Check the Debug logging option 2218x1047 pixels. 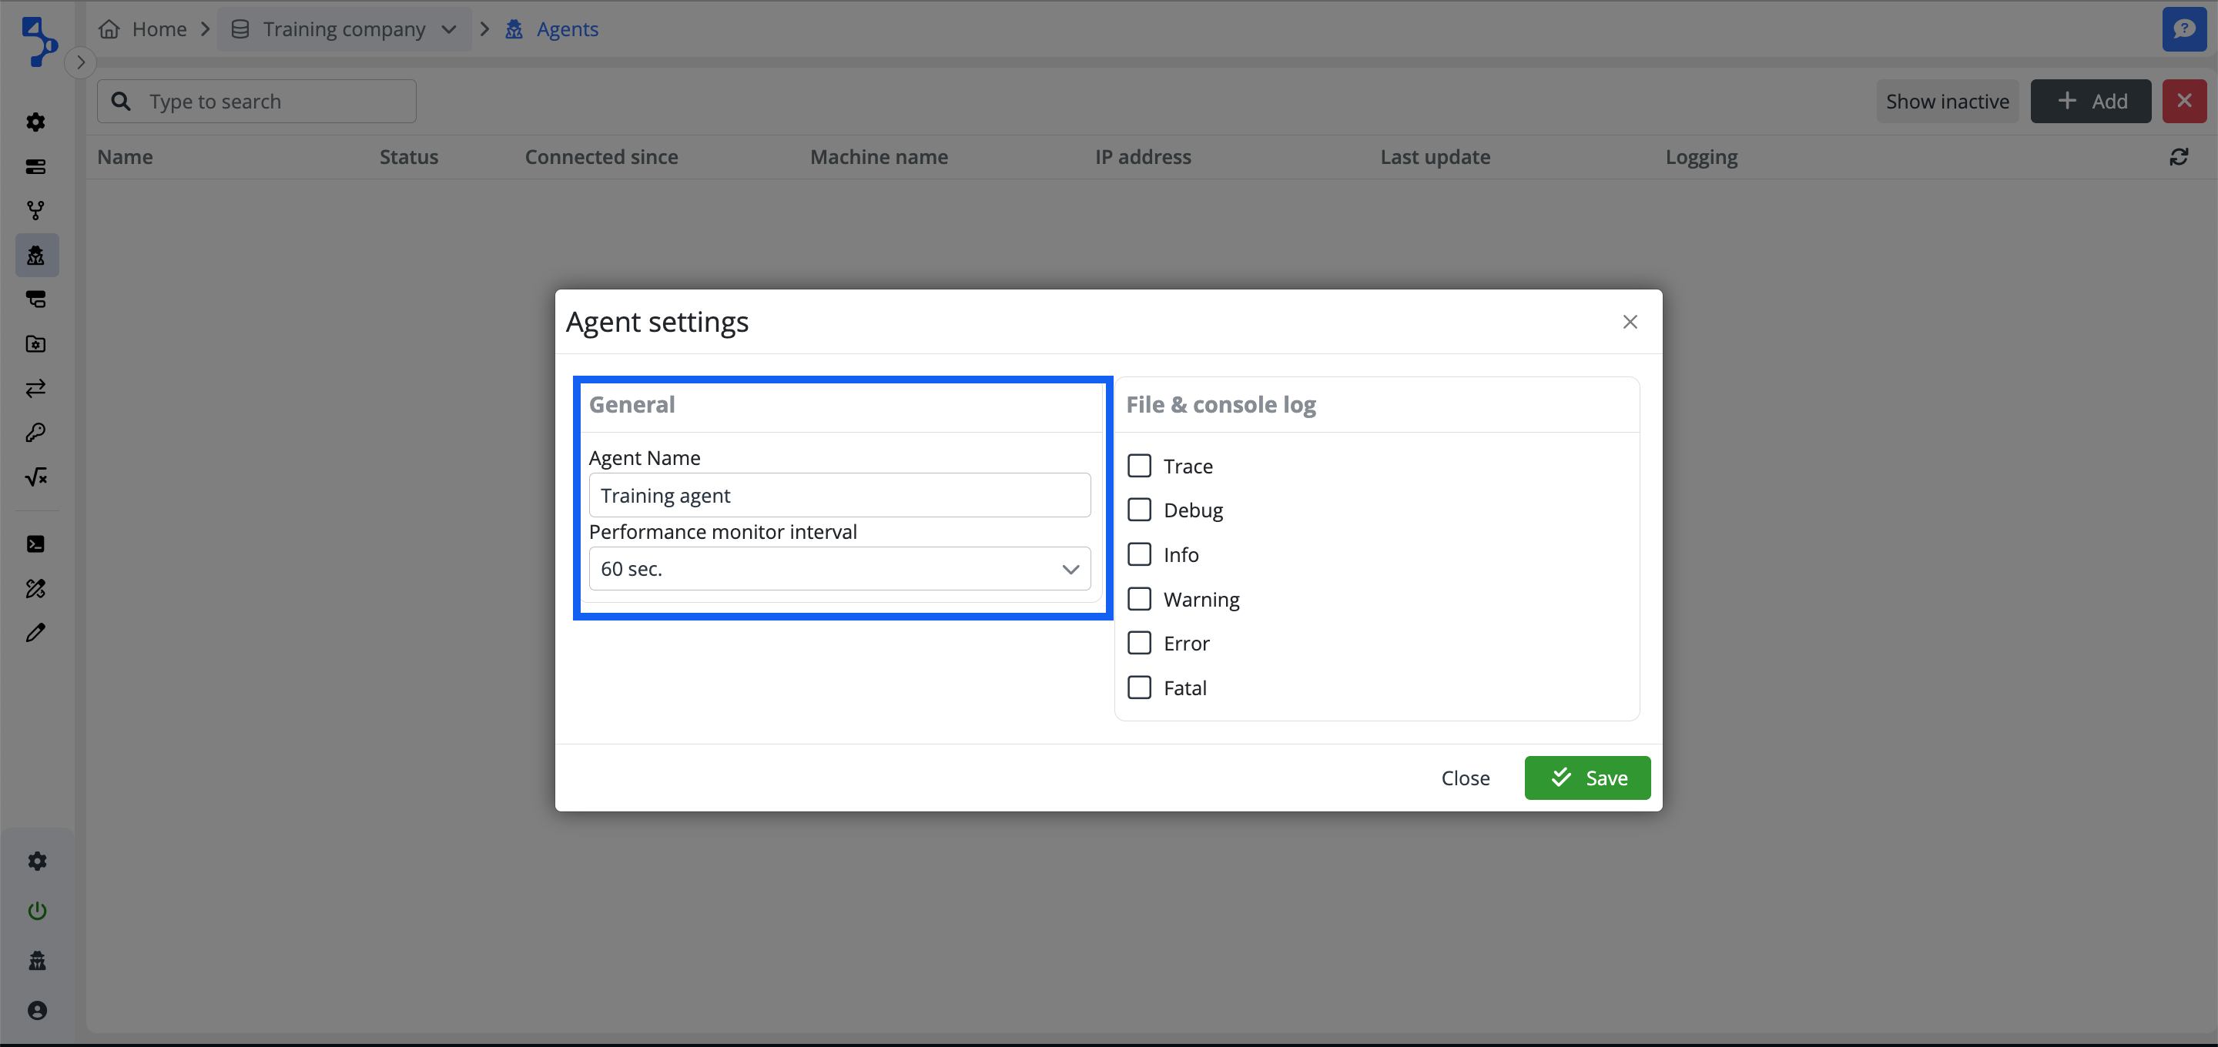(x=1139, y=510)
